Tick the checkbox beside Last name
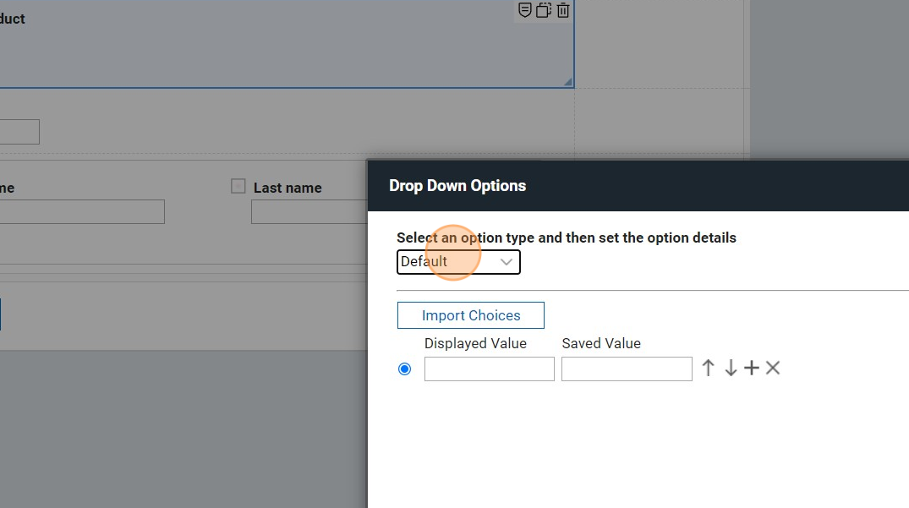 [238, 186]
